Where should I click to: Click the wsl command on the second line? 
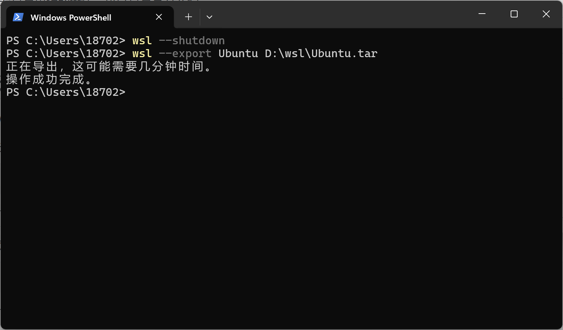pos(142,54)
